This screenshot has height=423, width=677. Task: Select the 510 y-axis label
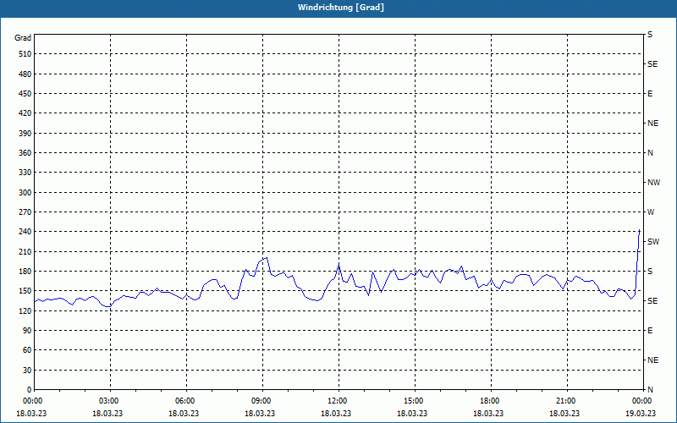tap(25, 54)
